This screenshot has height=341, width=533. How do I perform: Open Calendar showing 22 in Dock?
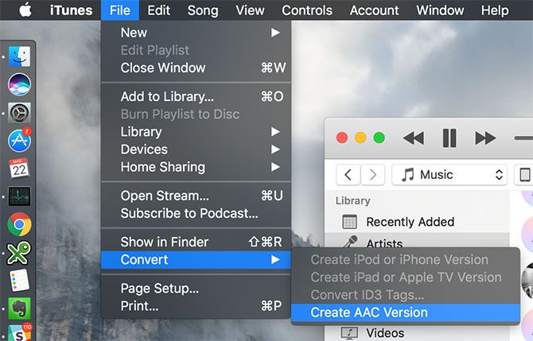click(19, 169)
